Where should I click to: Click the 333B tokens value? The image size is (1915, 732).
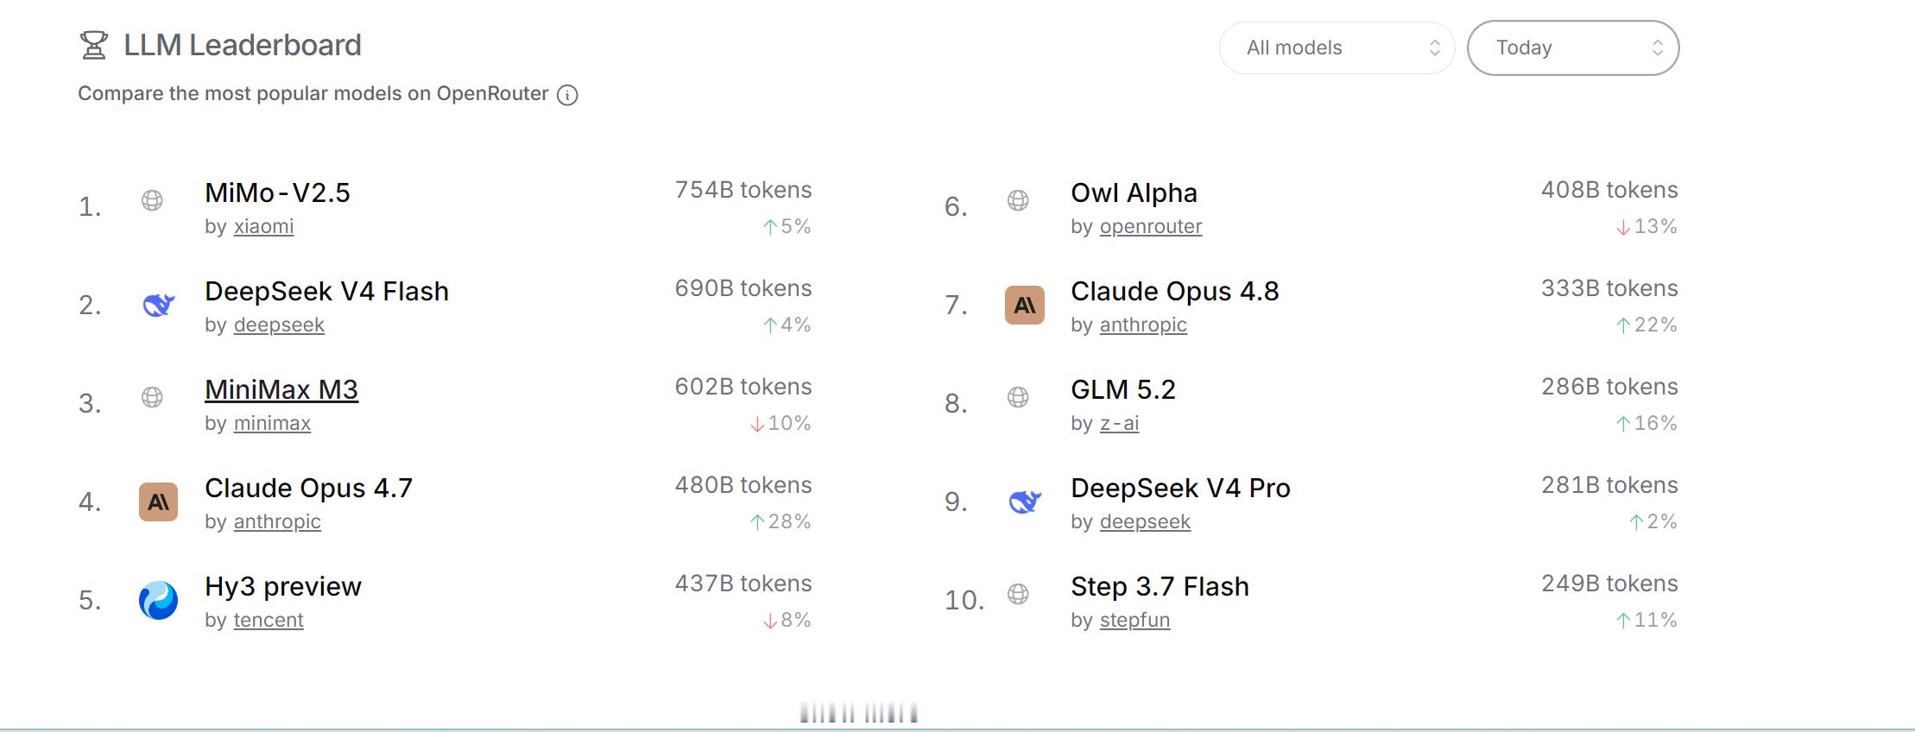[x=1609, y=288]
